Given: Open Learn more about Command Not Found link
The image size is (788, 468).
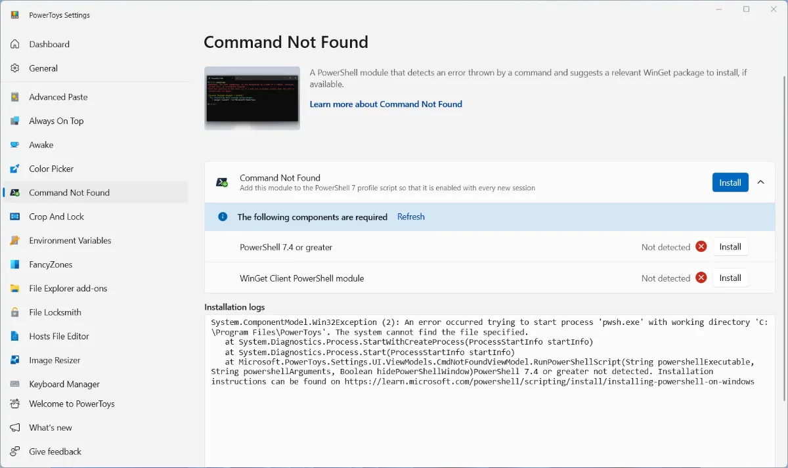Looking at the screenshot, I should 385,104.
